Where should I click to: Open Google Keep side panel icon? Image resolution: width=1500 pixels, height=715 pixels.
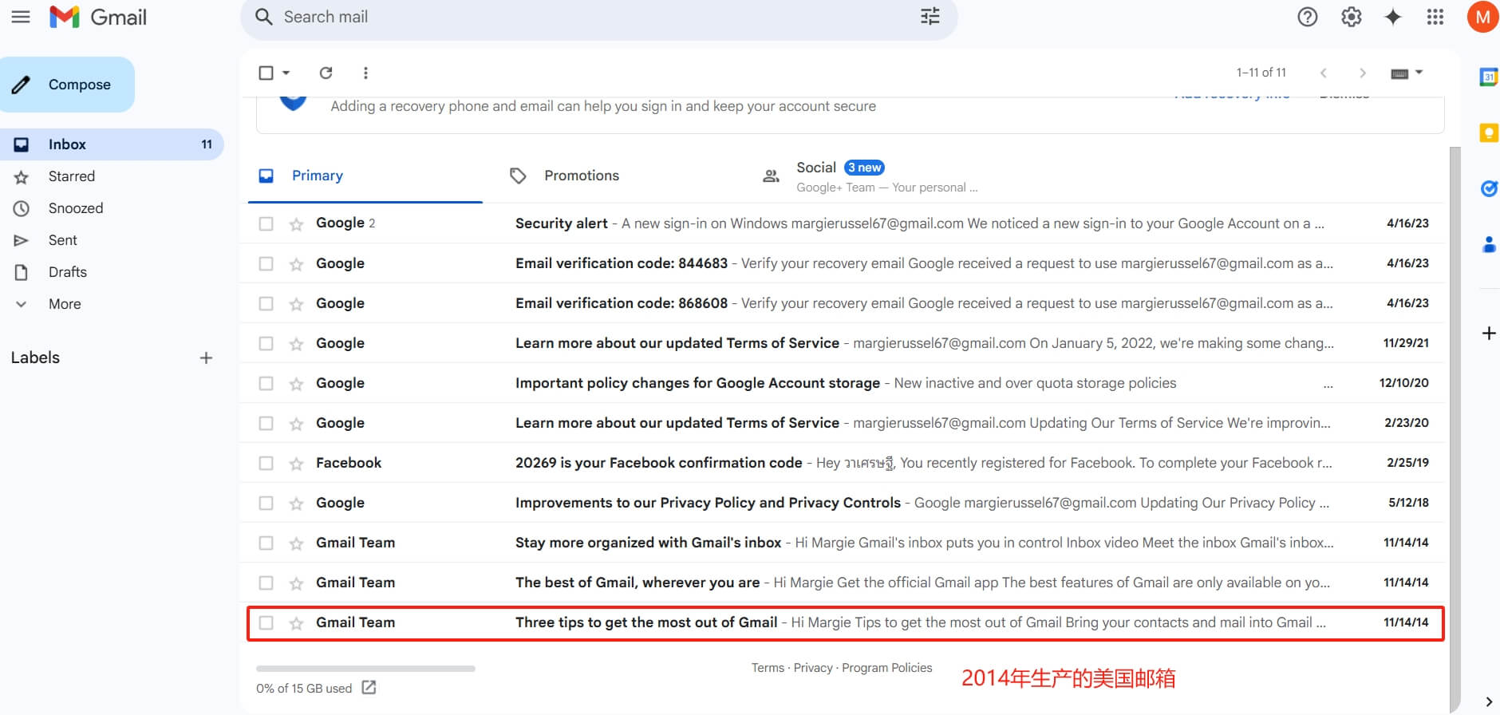[1489, 132]
